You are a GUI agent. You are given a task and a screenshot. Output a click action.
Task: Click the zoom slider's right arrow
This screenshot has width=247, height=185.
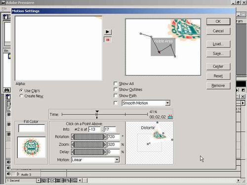104,145
